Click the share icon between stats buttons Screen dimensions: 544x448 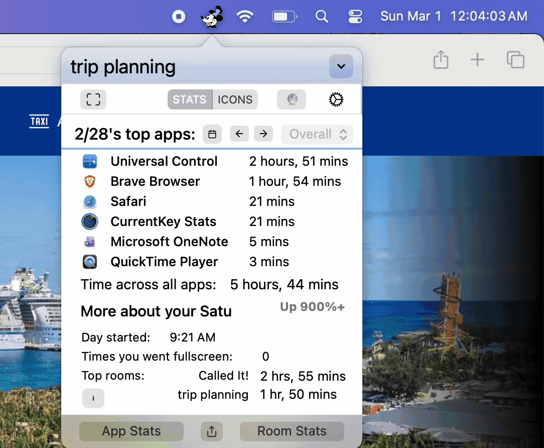(x=212, y=431)
